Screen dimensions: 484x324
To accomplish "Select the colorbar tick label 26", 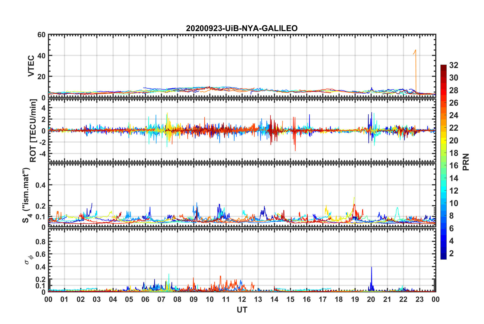I will [x=453, y=103].
